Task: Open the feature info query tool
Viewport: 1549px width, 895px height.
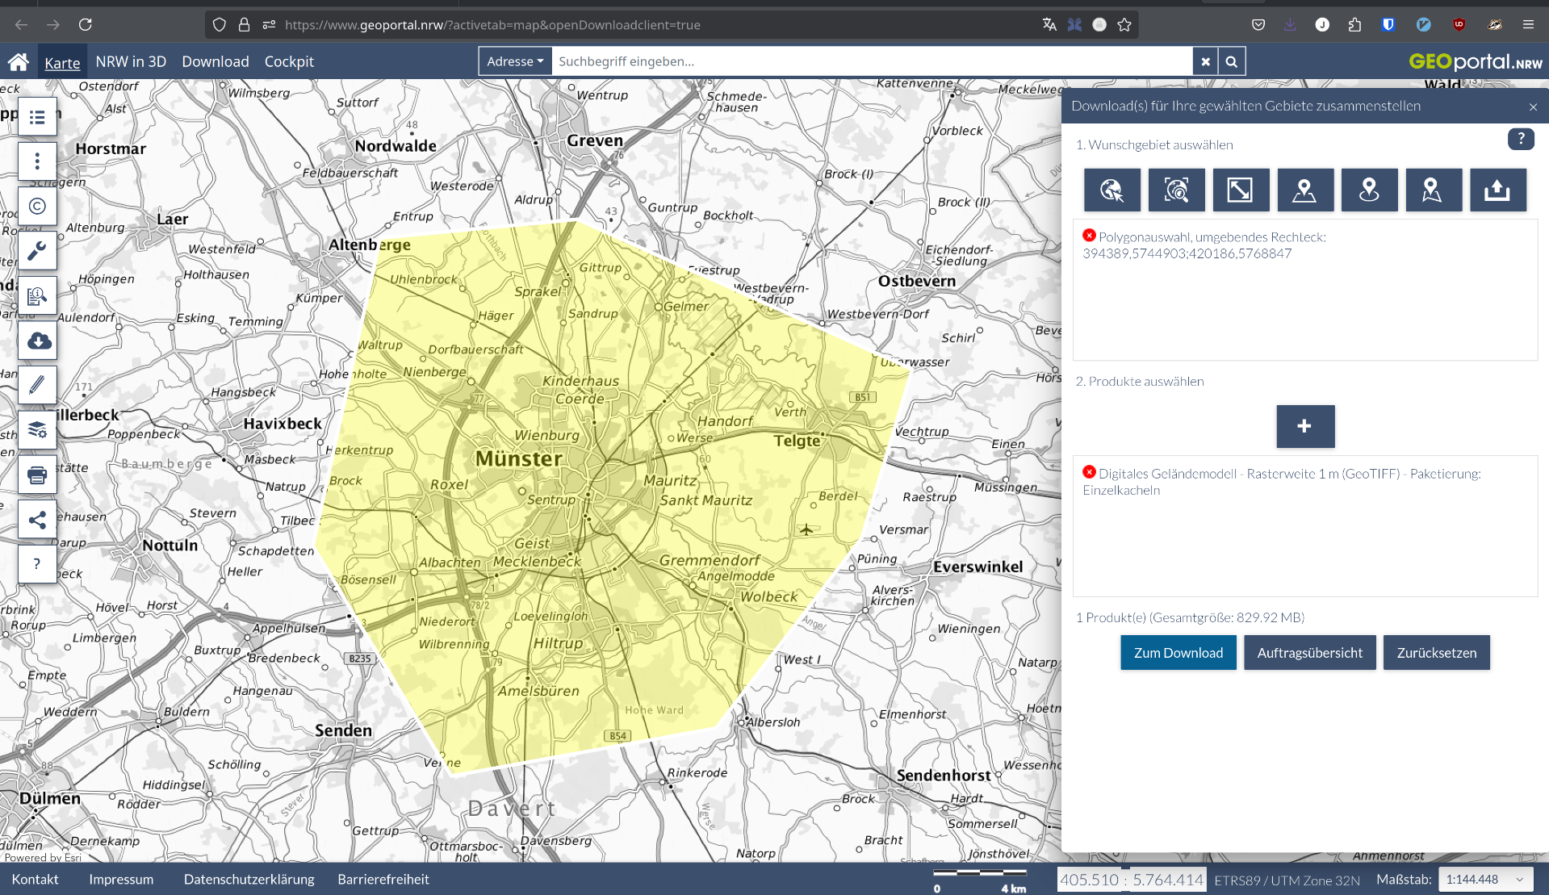Action: tap(37, 296)
